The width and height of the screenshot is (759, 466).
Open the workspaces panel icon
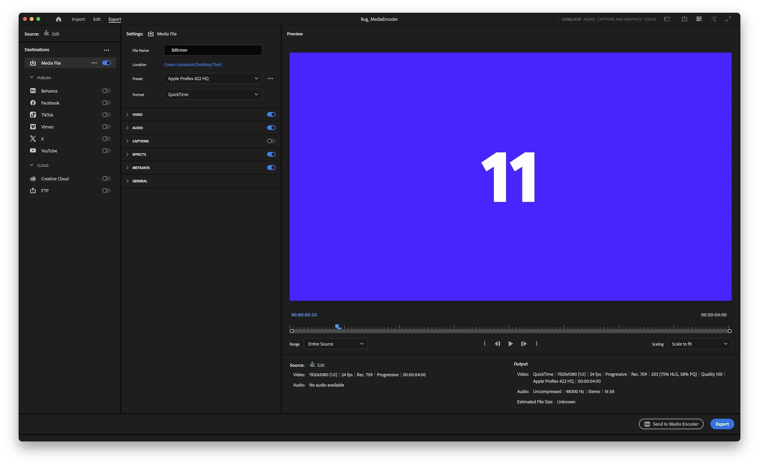tap(666, 19)
